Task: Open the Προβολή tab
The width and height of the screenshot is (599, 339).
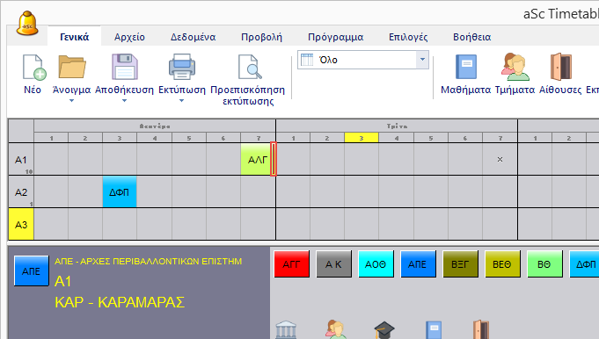Action: (x=262, y=37)
